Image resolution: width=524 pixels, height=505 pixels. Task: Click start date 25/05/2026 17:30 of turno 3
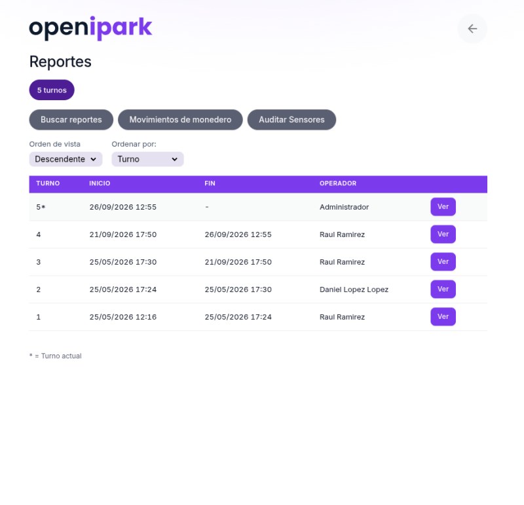point(123,262)
